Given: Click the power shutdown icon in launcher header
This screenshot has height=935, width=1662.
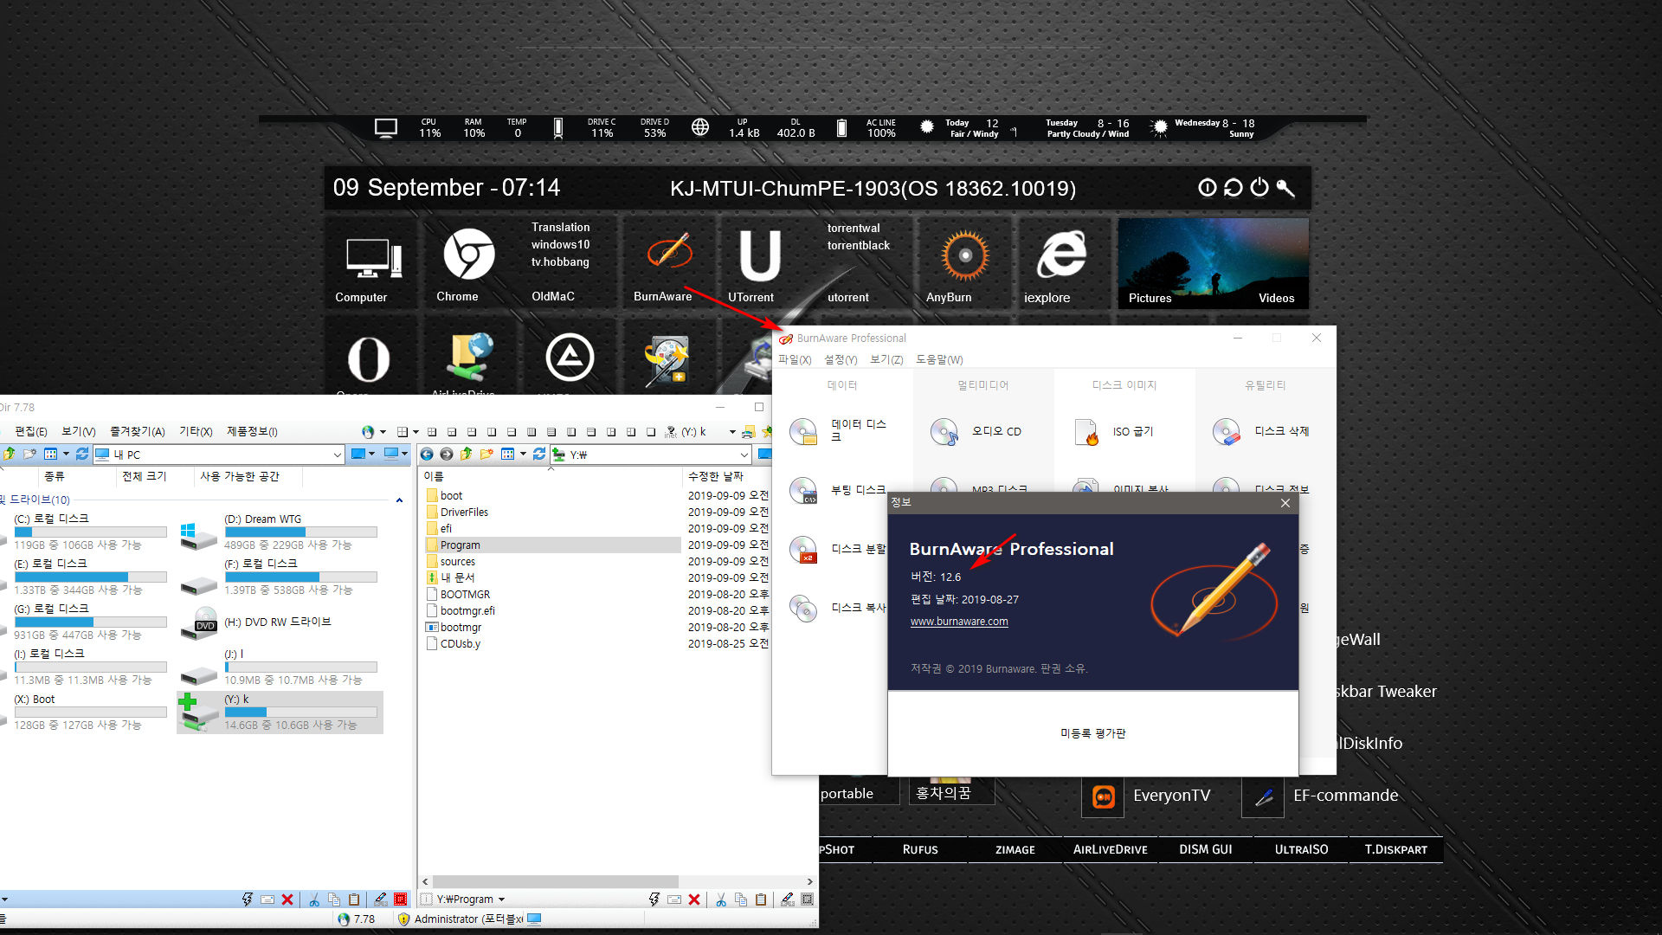Looking at the screenshot, I should [1259, 188].
